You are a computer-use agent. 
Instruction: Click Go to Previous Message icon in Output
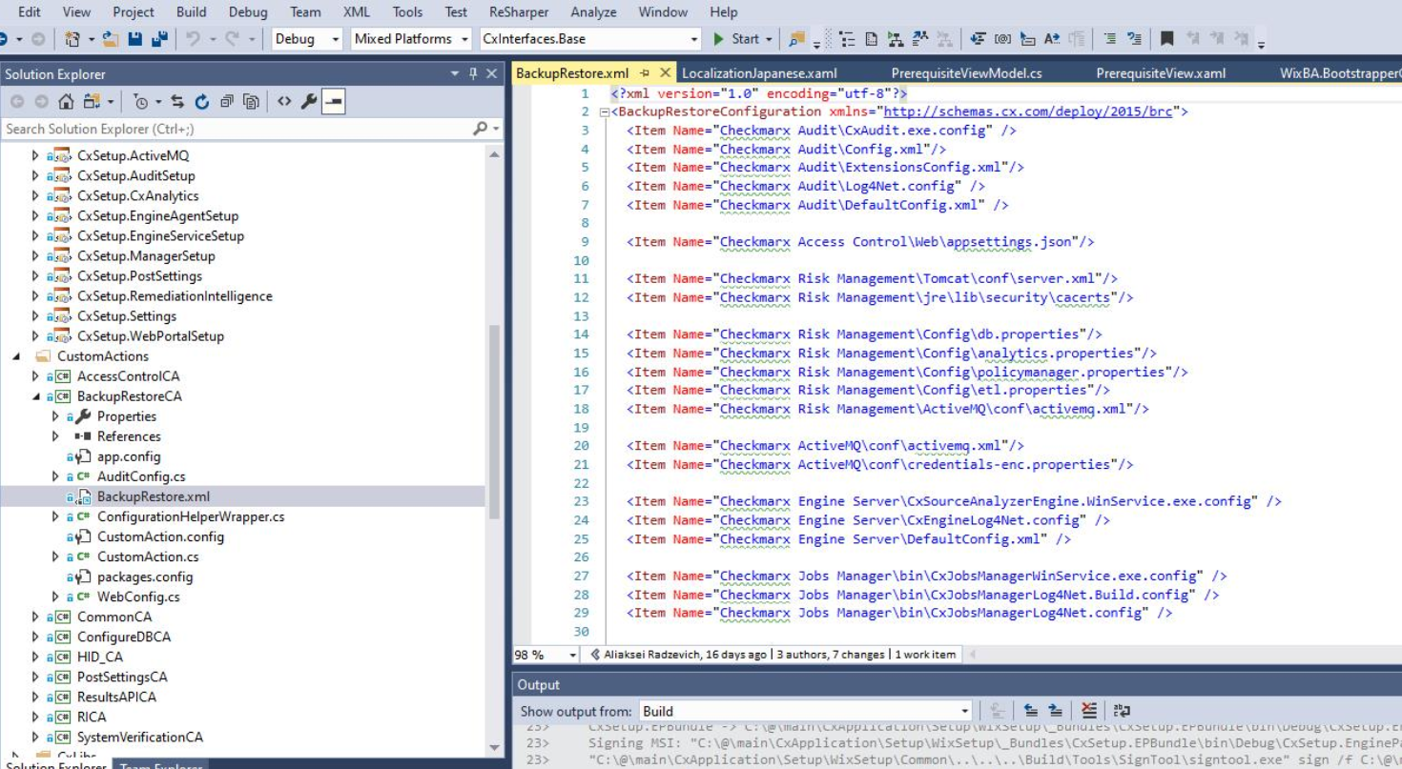click(x=1031, y=710)
